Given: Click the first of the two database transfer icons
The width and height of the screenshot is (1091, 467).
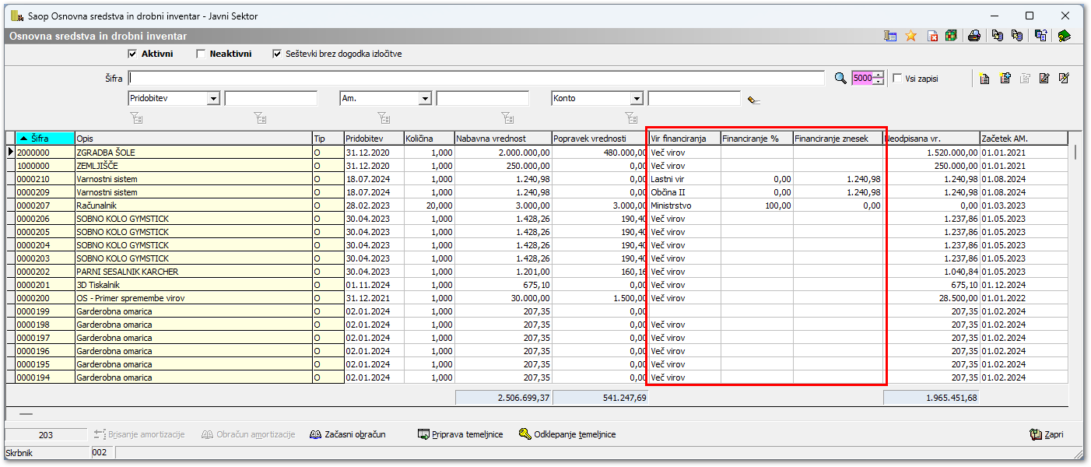Looking at the screenshot, I should click(997, 36).
